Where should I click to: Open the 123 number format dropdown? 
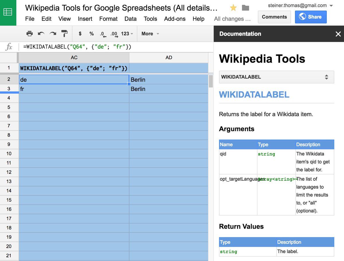(x=127, y=34)
